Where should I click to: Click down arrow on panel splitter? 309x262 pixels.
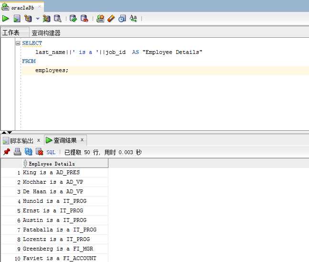10,132
